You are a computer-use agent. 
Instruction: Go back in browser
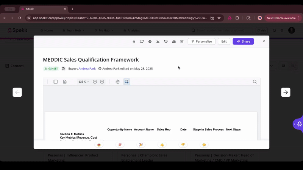click(x=5, y=18)
